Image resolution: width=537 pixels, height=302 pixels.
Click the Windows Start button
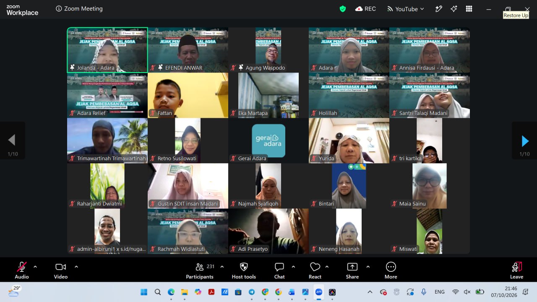pyautogui.click(x=144, y=292)
